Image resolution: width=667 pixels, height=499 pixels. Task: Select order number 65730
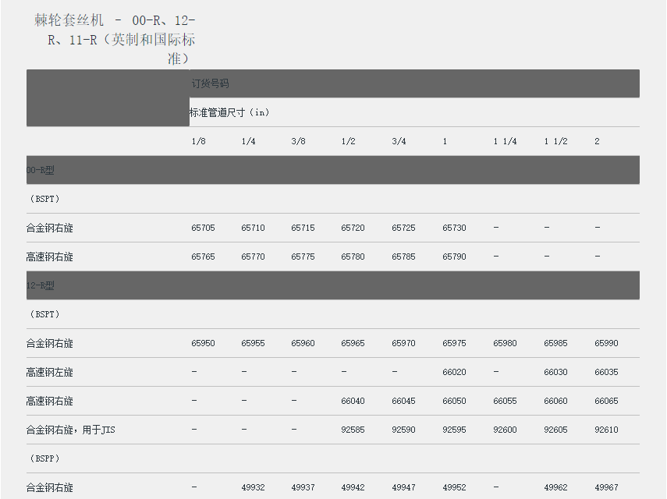454,228
